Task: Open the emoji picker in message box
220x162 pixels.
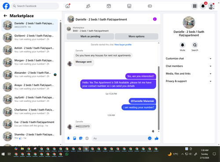Action: (x=150, y=138)
